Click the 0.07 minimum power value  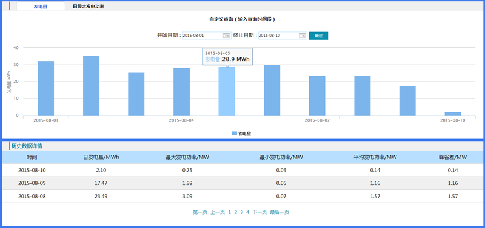tap(281, 196)
